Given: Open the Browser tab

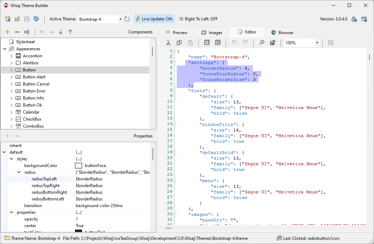Looking at the screenshot, I should coord(282,33).
